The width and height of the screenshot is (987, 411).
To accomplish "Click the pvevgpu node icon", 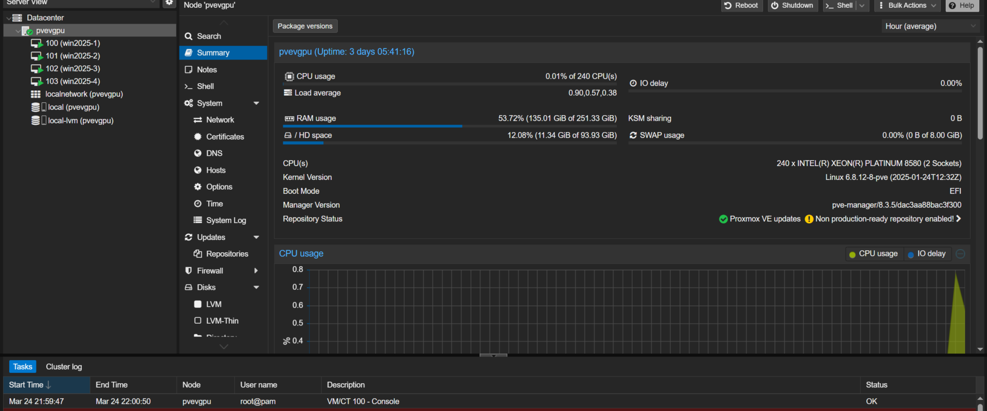I will (x=27, y=31).
